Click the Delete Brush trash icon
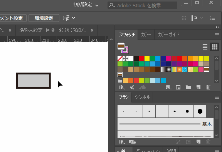This screenshot has height=152, width=222. 208,142
